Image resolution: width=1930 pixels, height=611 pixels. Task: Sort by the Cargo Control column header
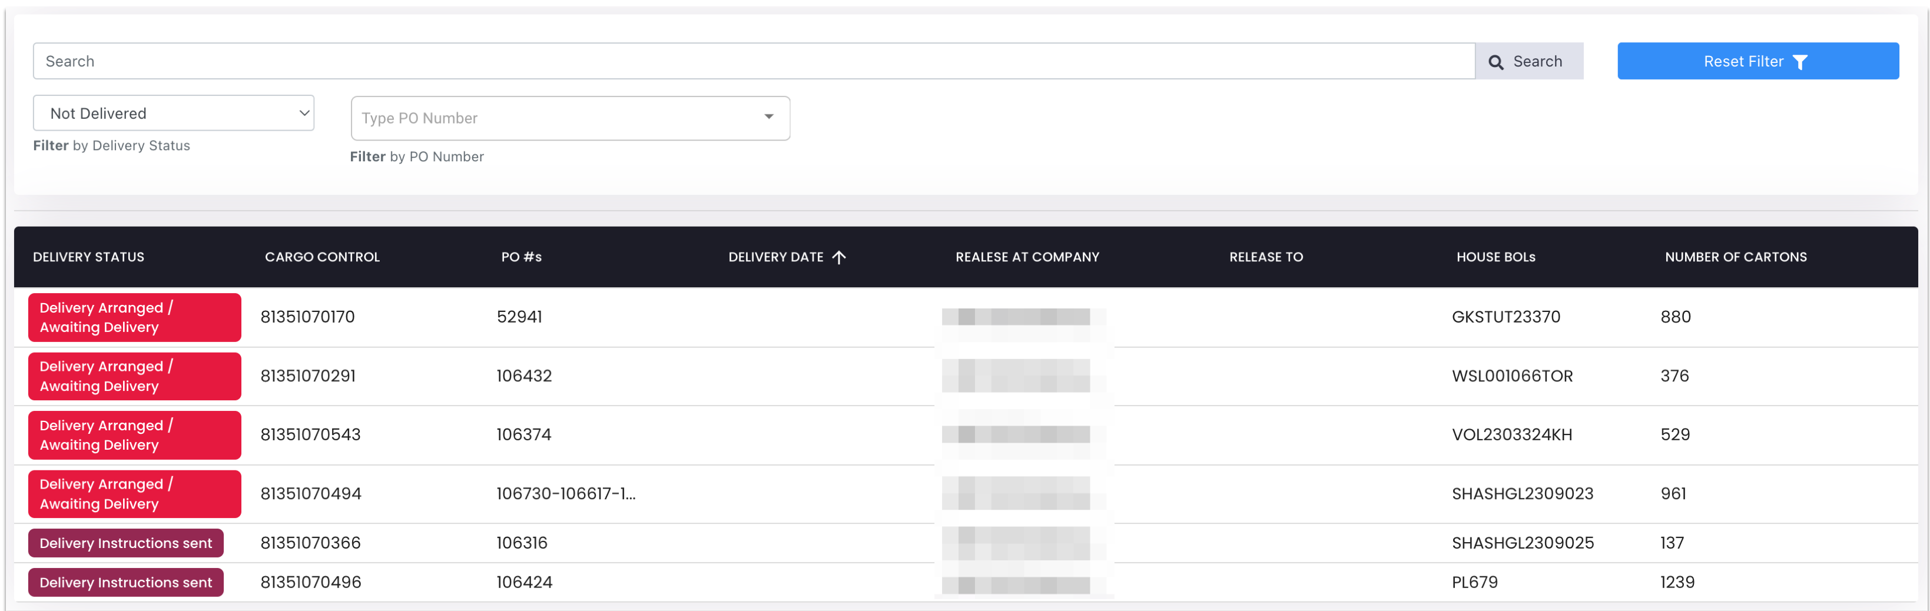point(322,257)
